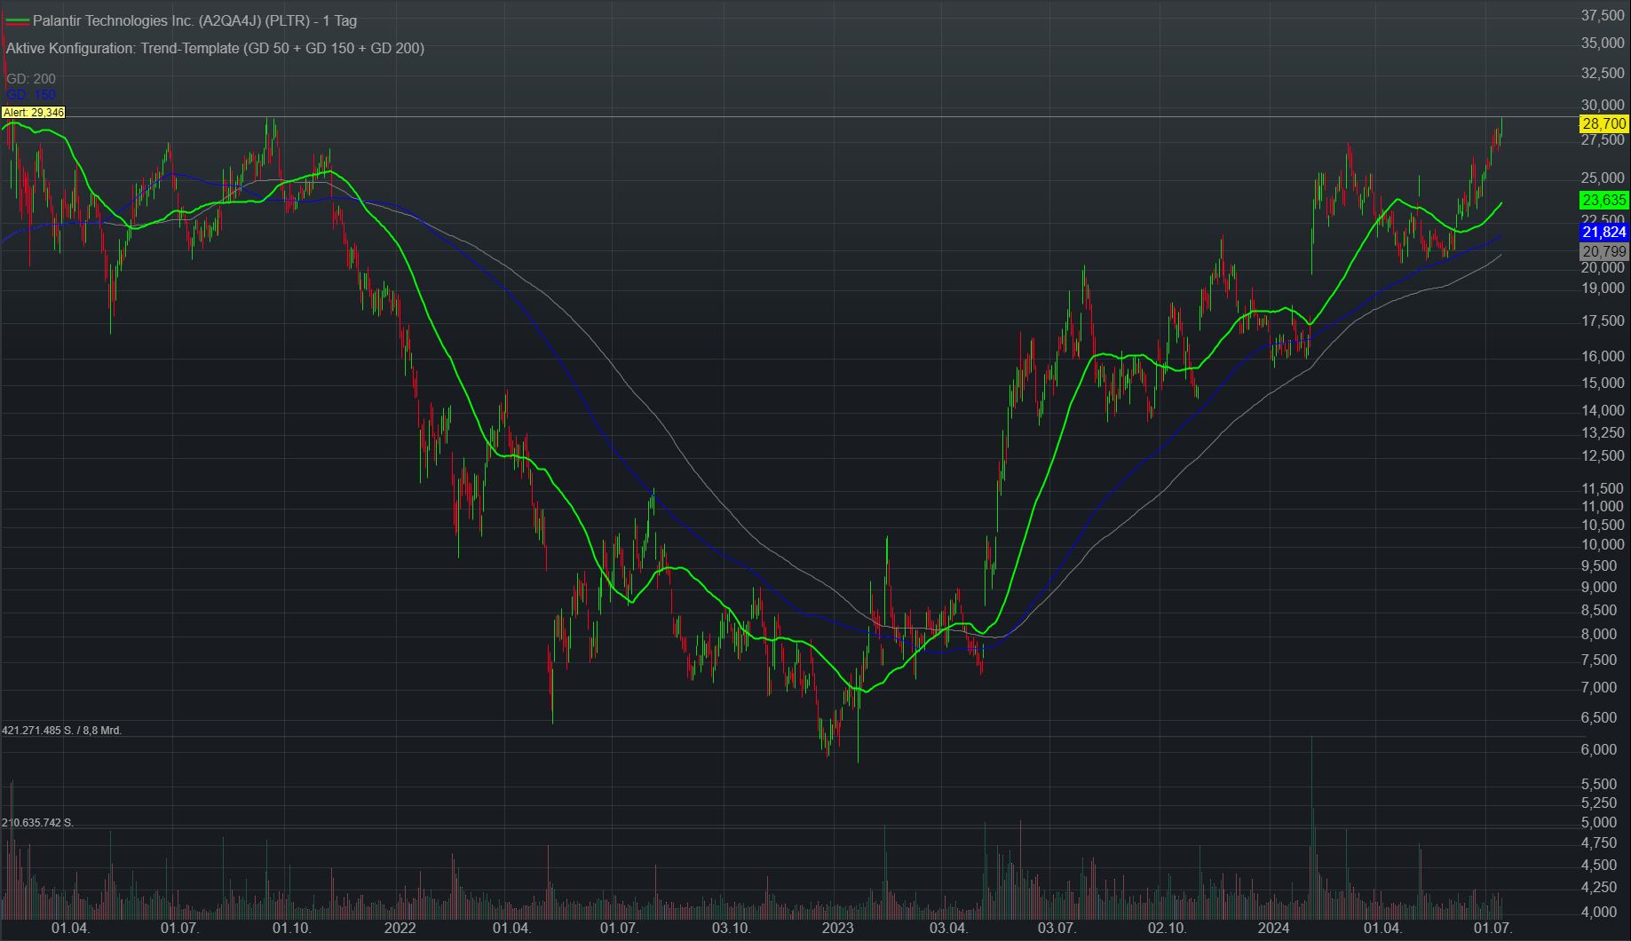Click the 01.10. date on the time axis
The height and width of the screenshot is (941, 1631).
click(291, 929)
